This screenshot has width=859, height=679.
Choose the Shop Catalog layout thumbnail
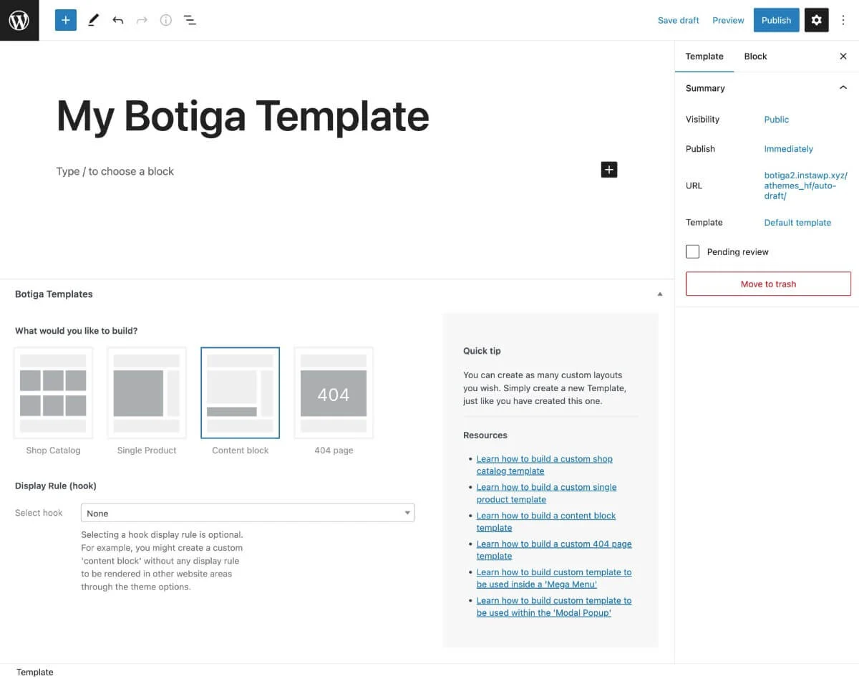point(53,393)
